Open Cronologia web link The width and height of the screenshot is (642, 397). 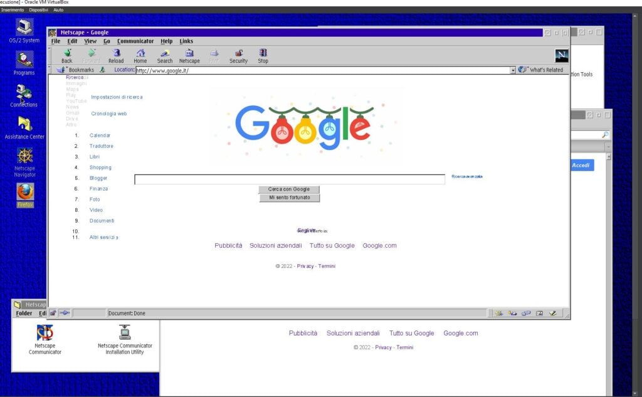(x=109, y=114)
